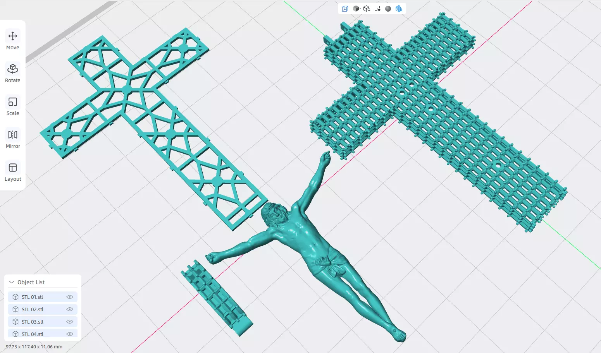Click the gray sphere shading icon
Image resolution: width=601 pixels, height=353 pixels.
coord(388,9)
